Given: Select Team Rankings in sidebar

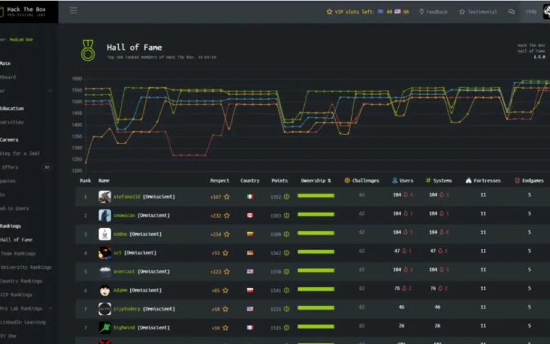Looking at the screenshot, I should coord(18,253).
